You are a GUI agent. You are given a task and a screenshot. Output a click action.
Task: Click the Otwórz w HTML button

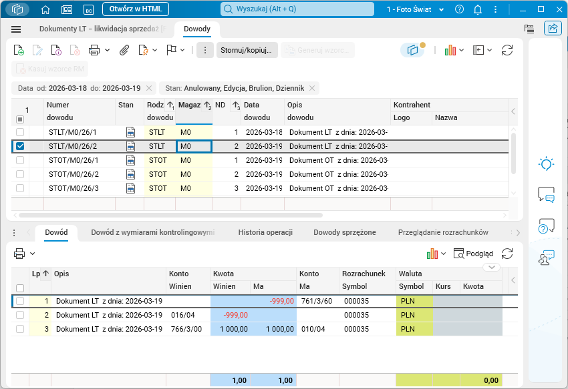coord(136,9)
